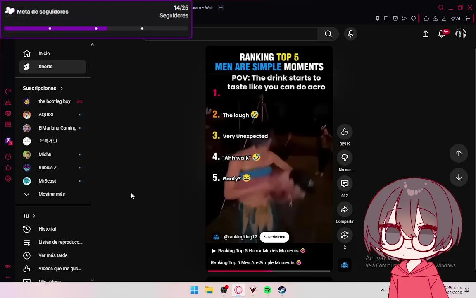The height and width of the screenshot is (298, 476).
Task: Click the Opera tab search icon
Action: [441, 7]
